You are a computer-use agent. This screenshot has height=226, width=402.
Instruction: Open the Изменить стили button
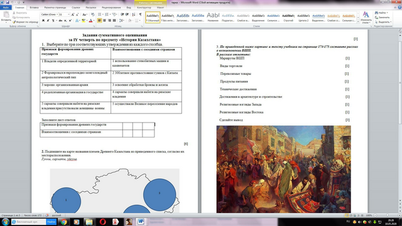[x=366, y=18]
